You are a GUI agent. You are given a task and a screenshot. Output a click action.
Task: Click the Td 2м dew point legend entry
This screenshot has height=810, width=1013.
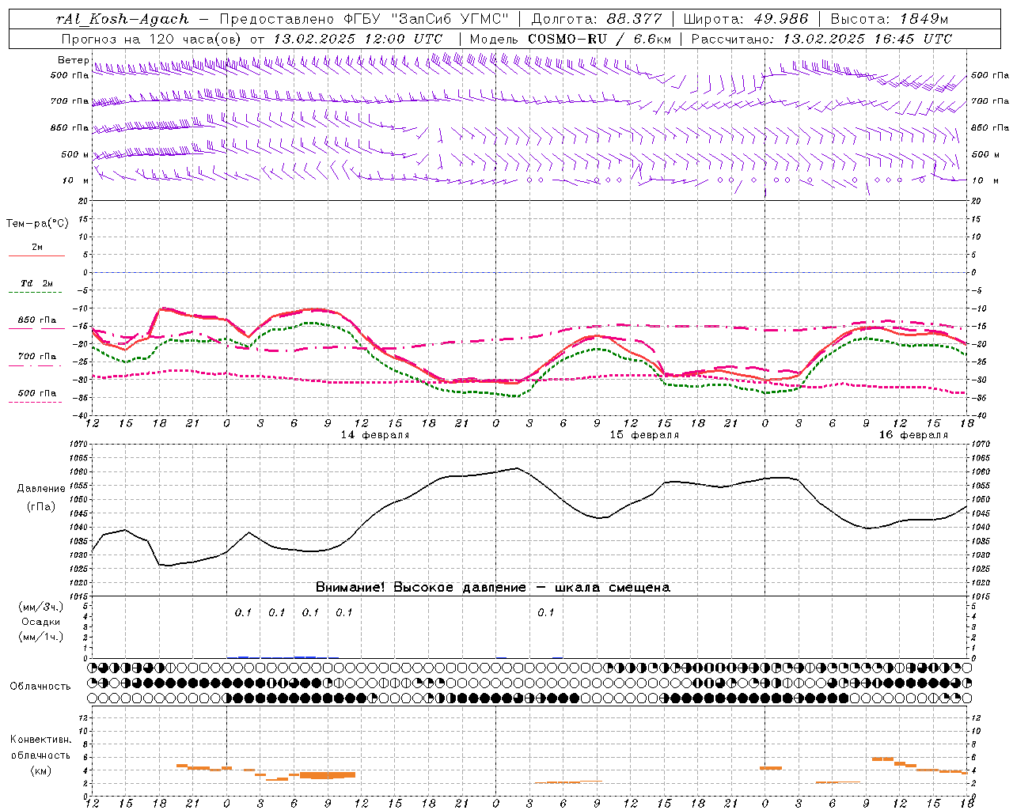(x=36, y=283)
